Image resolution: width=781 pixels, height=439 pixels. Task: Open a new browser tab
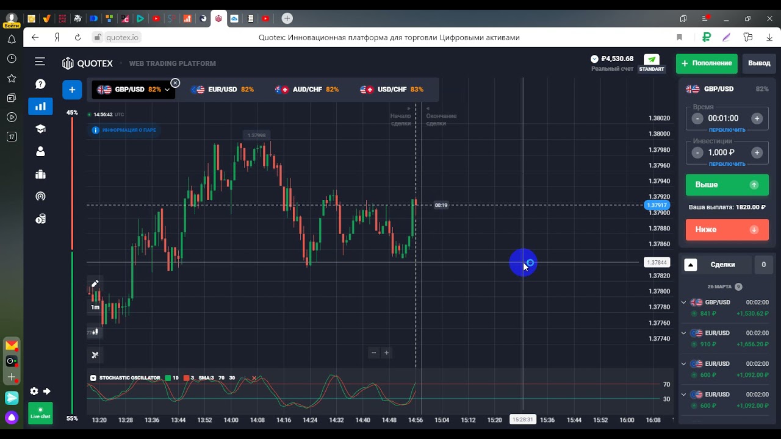click(x=287, y=18)
